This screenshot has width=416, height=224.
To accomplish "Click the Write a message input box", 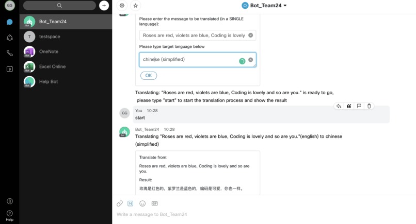I will tap(264, 214).
